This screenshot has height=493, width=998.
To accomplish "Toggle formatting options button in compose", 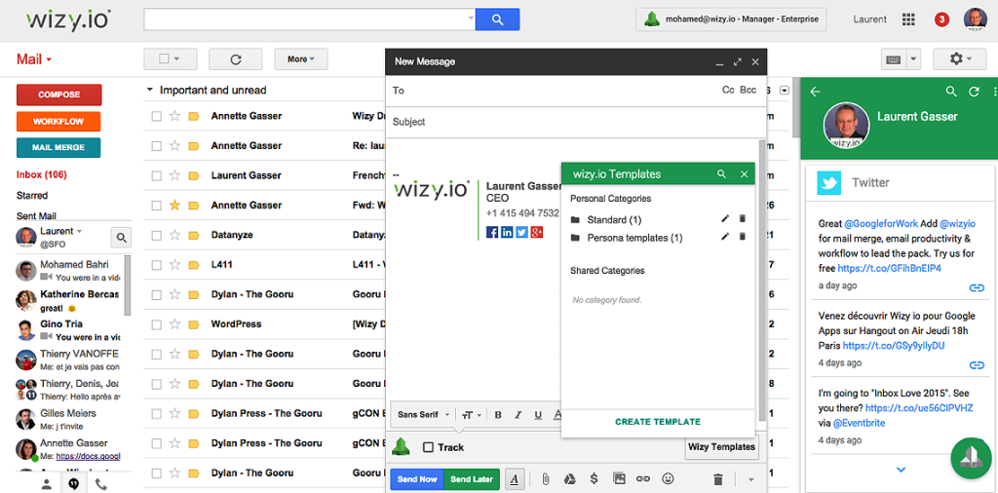I will point(515,479).
